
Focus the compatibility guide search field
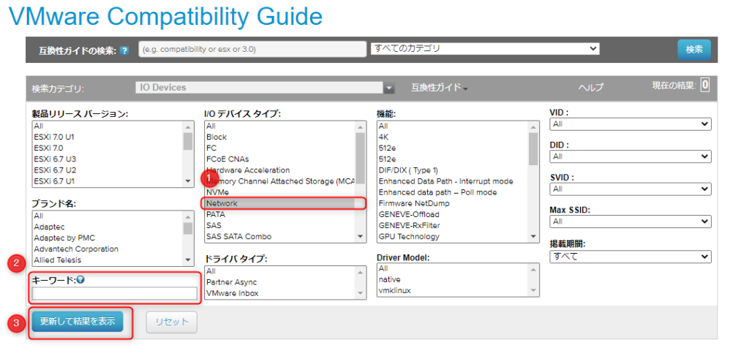252,49
